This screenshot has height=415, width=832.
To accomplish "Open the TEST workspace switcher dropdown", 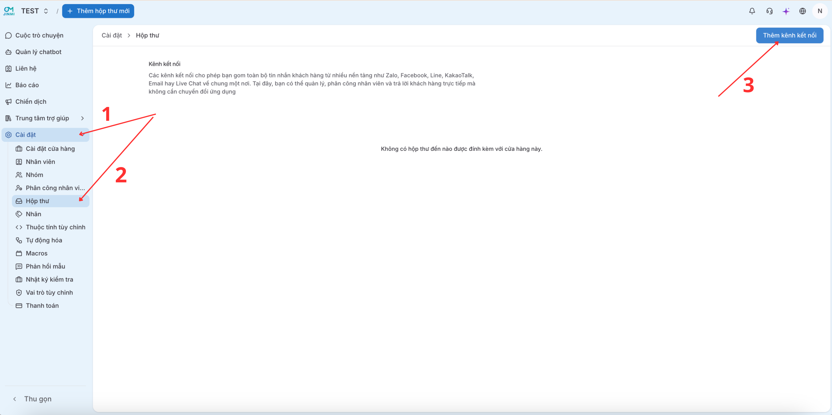I will pos(35,11).
